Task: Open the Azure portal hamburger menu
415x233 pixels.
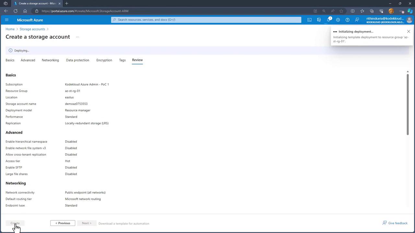Action: tap(6, 20)
